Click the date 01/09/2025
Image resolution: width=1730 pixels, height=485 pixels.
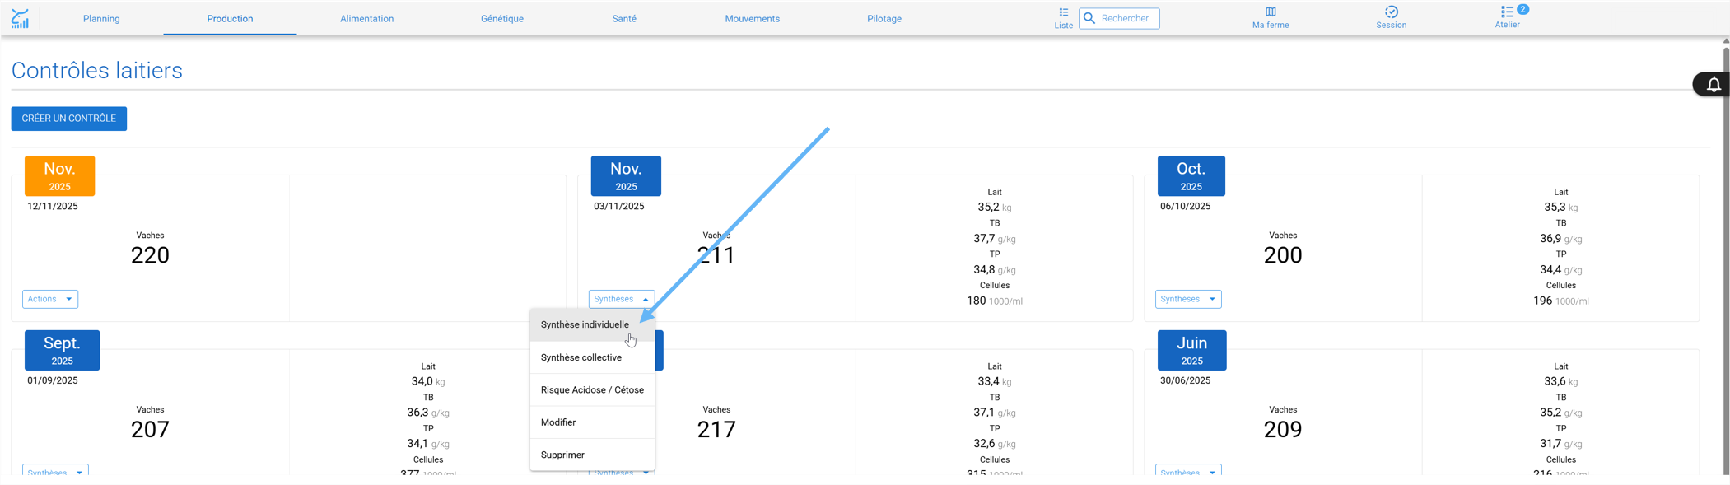tap(53, 380)
